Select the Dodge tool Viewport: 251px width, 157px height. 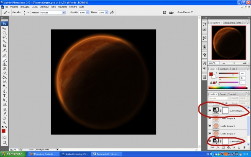click(x=4, y=86)
